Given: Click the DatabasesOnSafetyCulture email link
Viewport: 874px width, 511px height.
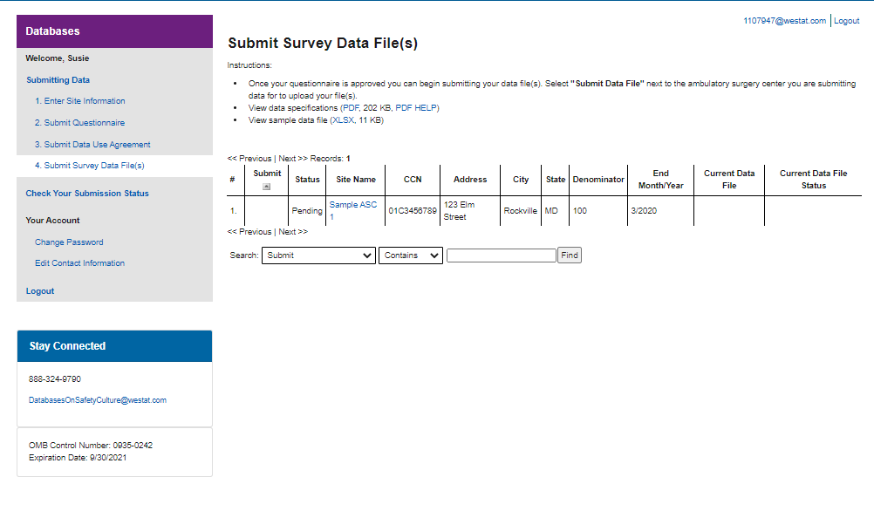Looking at the screenshot, I should pos(98,400).
